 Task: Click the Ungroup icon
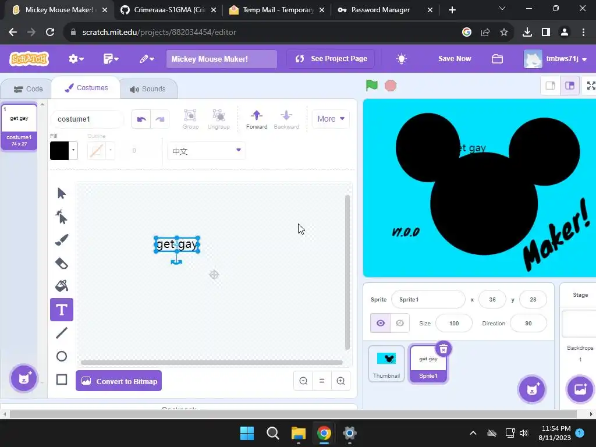point(219,119)
